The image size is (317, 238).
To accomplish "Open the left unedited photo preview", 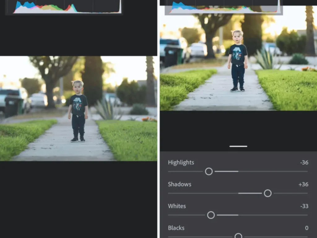I will pyautogui.click(x=79, y=108).
